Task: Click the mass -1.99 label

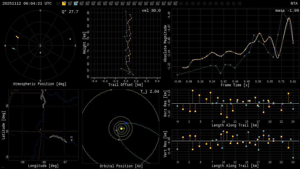Action: click(287, 11)
